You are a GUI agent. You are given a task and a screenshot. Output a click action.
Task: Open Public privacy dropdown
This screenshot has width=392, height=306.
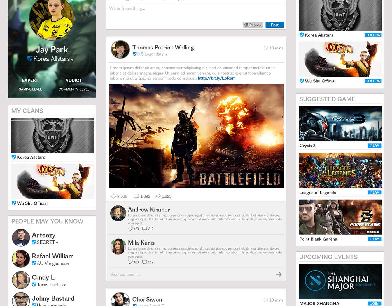point(253,25)
